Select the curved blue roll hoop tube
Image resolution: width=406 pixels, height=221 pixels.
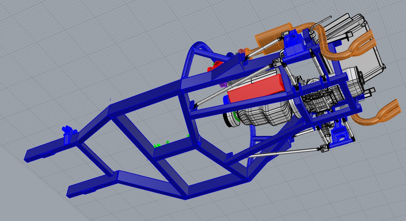click(x=190, y=59)
